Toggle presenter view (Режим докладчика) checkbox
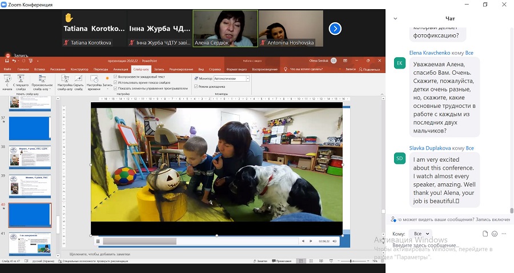This screenshot has height=273, width=514. click(x=196, y=86)
